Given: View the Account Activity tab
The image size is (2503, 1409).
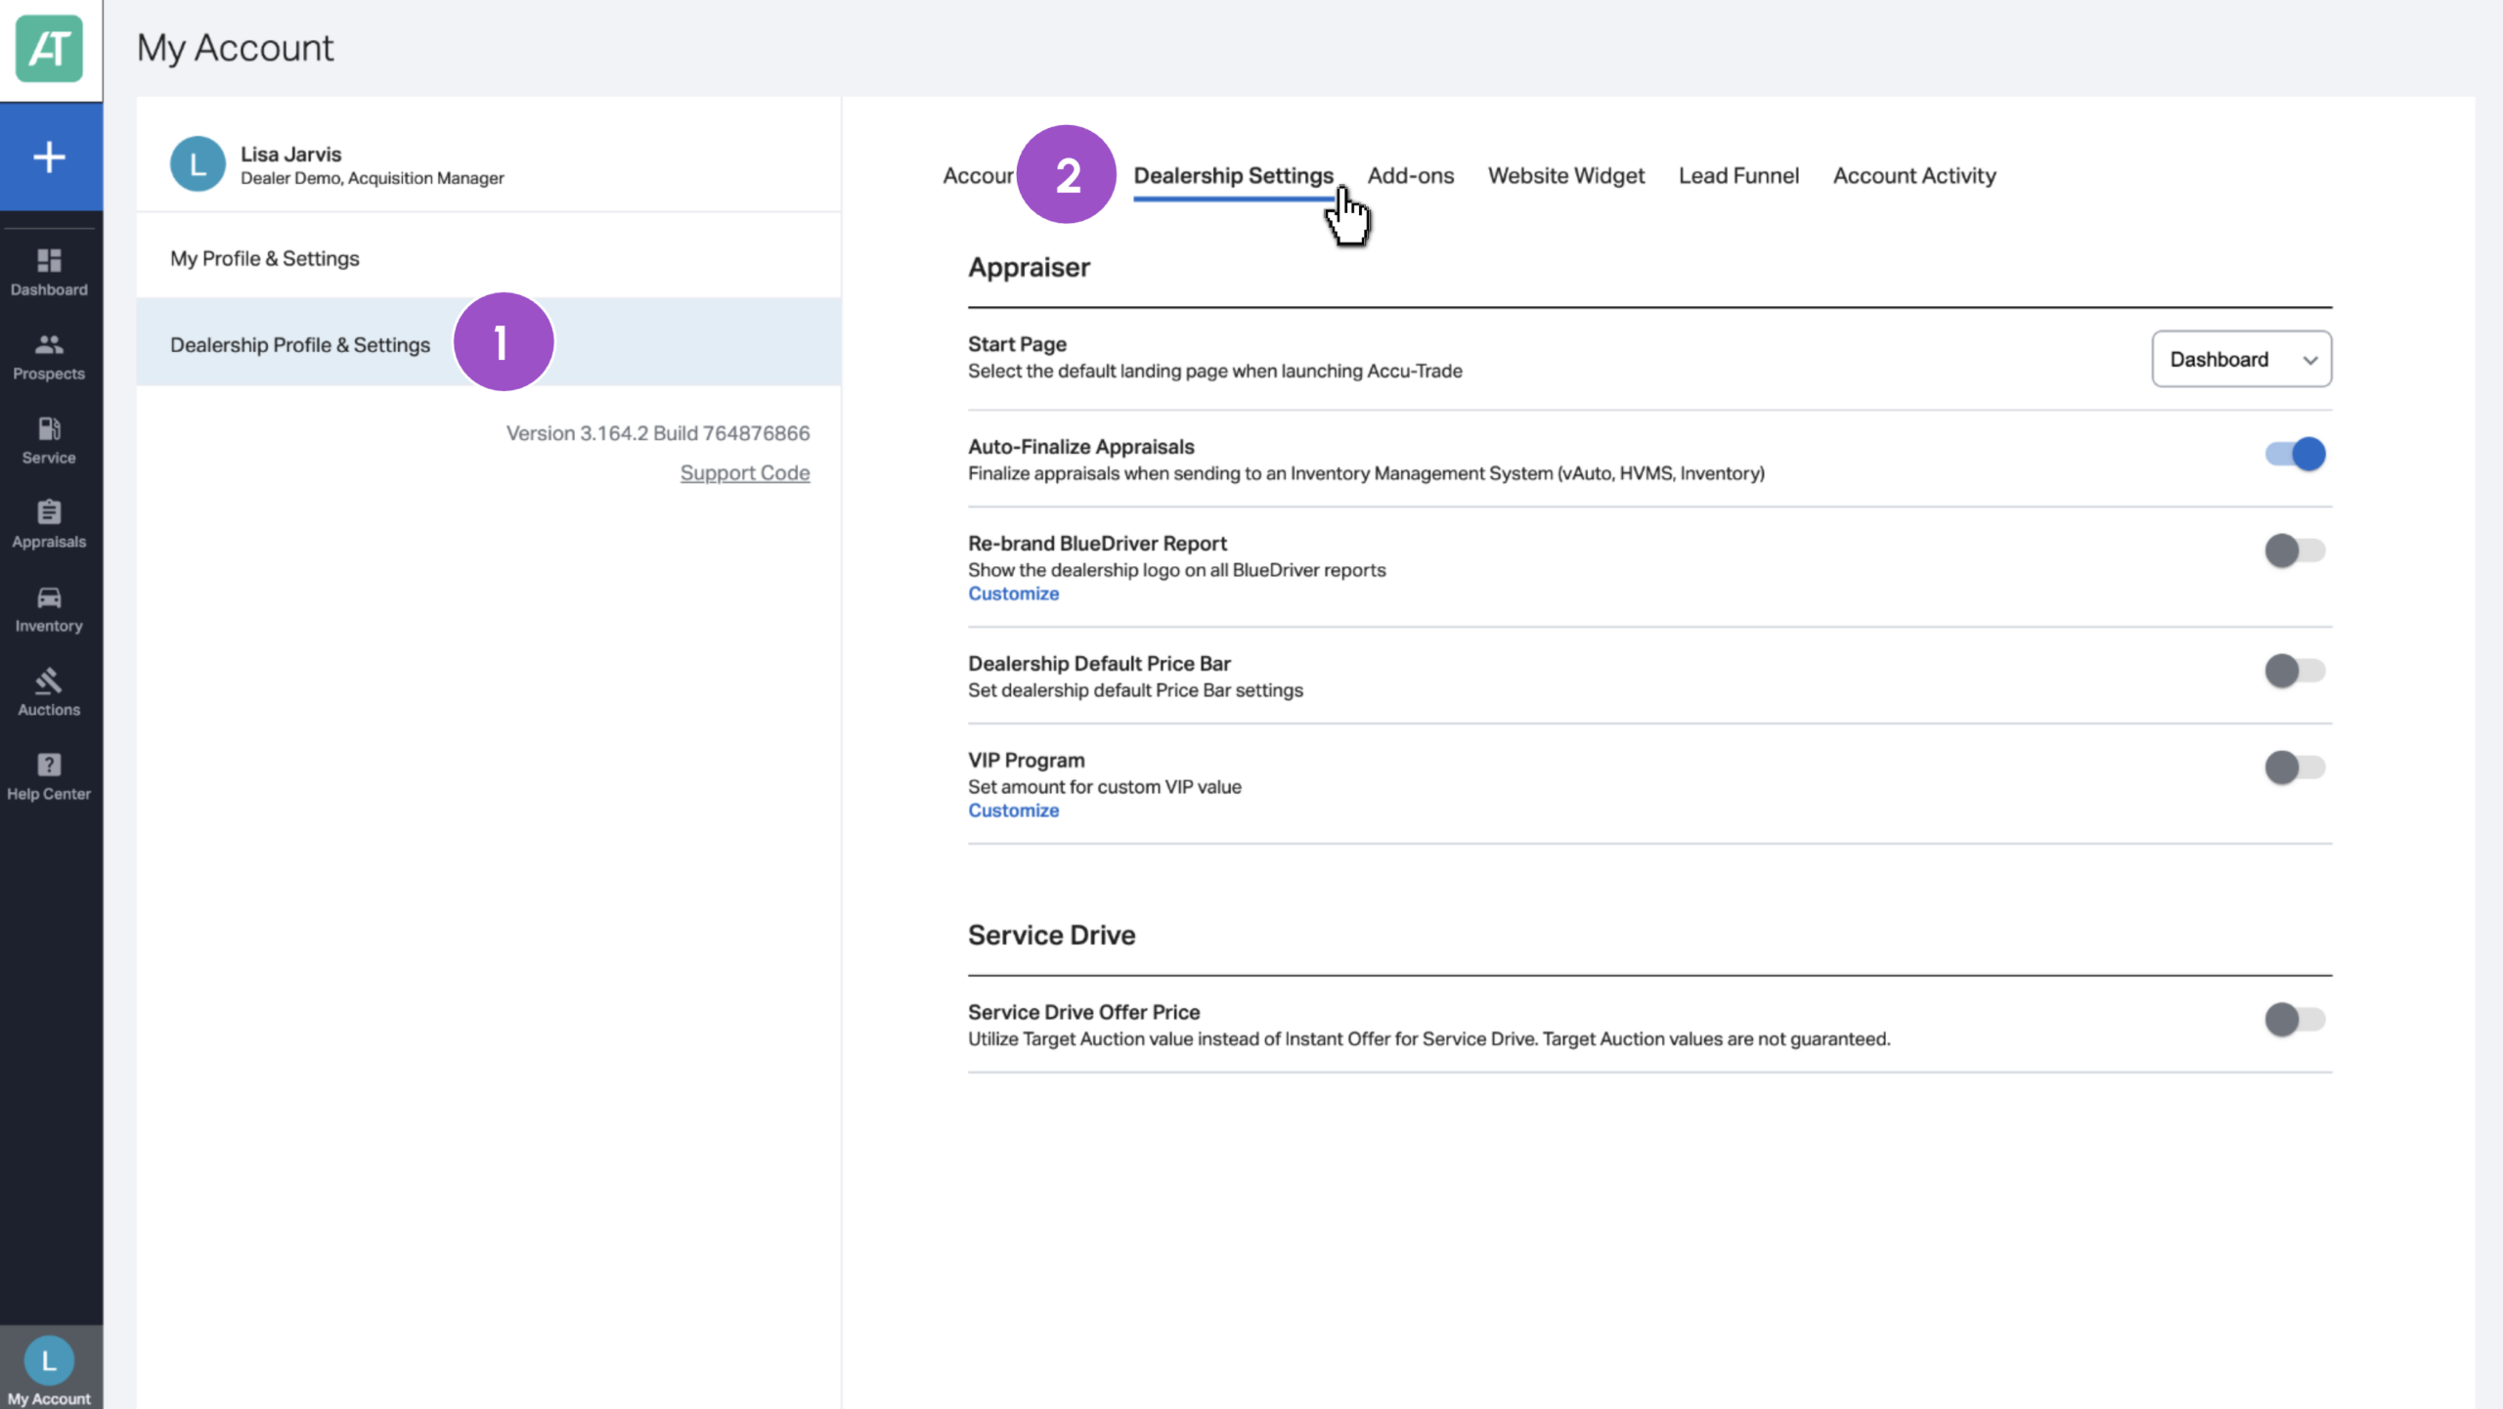Looking at the screenshot, I should [1914, 176].
